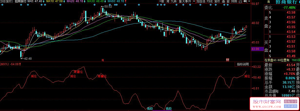Click the 卖盘 section label
This screenshot has height=111, width=300.
(266, 22)
